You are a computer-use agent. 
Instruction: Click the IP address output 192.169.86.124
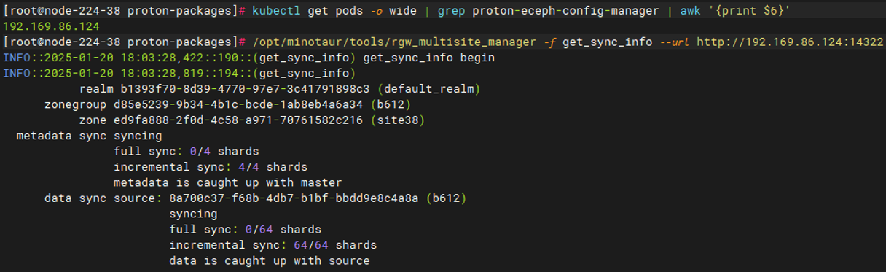(x=51, y=26)
